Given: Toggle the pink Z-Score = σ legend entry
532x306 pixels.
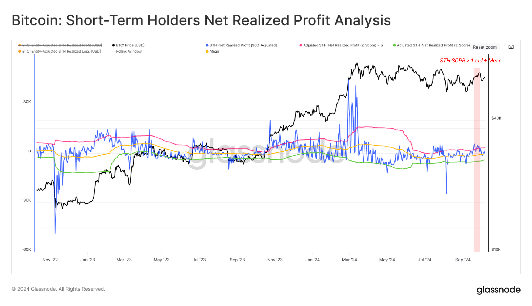Looking at the screenshot, I should click(341, 45).
